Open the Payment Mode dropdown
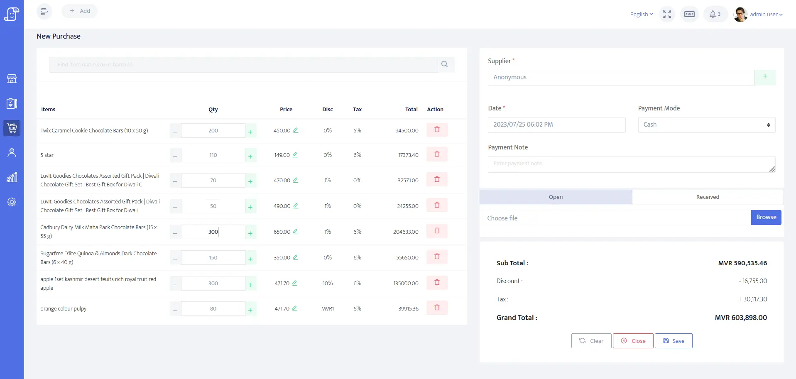Screen dimensions: 796x379 706,125
